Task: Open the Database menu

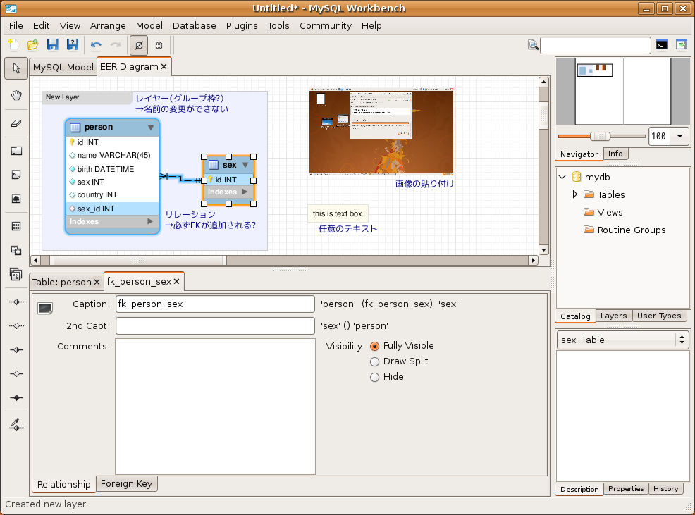Action: pos(194,25)
